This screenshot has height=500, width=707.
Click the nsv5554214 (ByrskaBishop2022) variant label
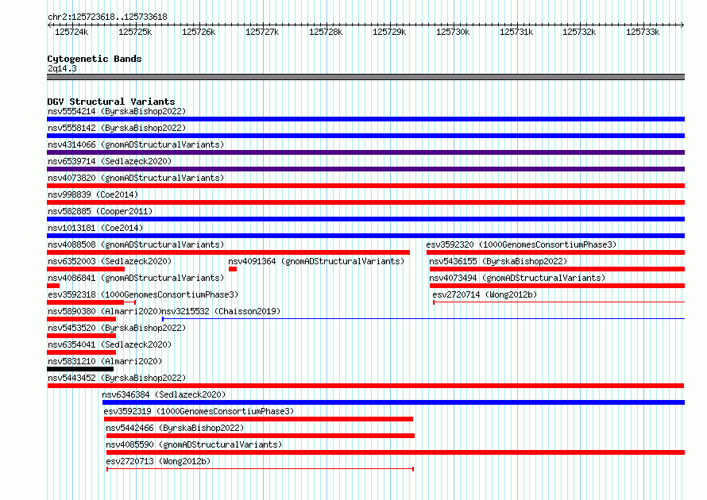tap(117, 111)
